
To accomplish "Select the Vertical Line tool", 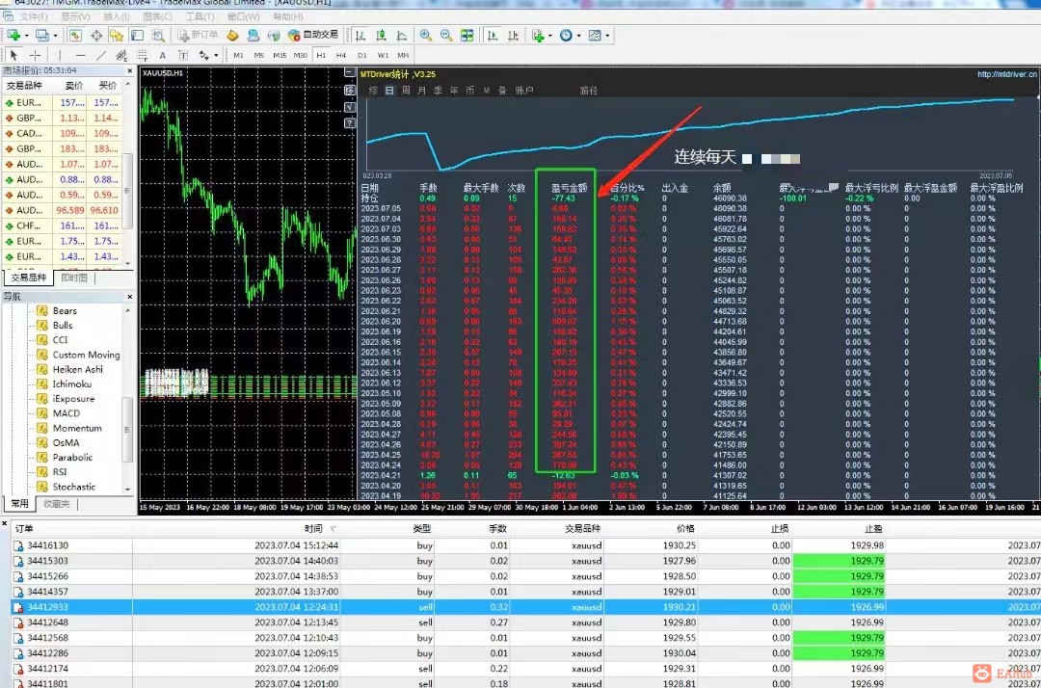I will (60, 55).
